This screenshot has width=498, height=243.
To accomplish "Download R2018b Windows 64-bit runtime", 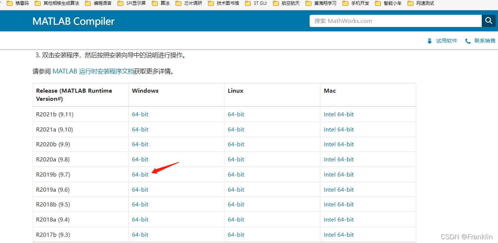I will pos(140,205).
